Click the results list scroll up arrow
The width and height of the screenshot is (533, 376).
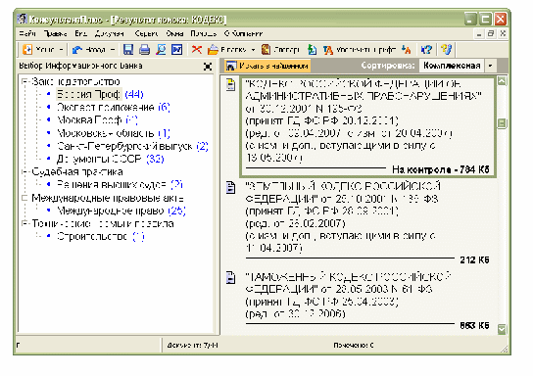point(502,81)
